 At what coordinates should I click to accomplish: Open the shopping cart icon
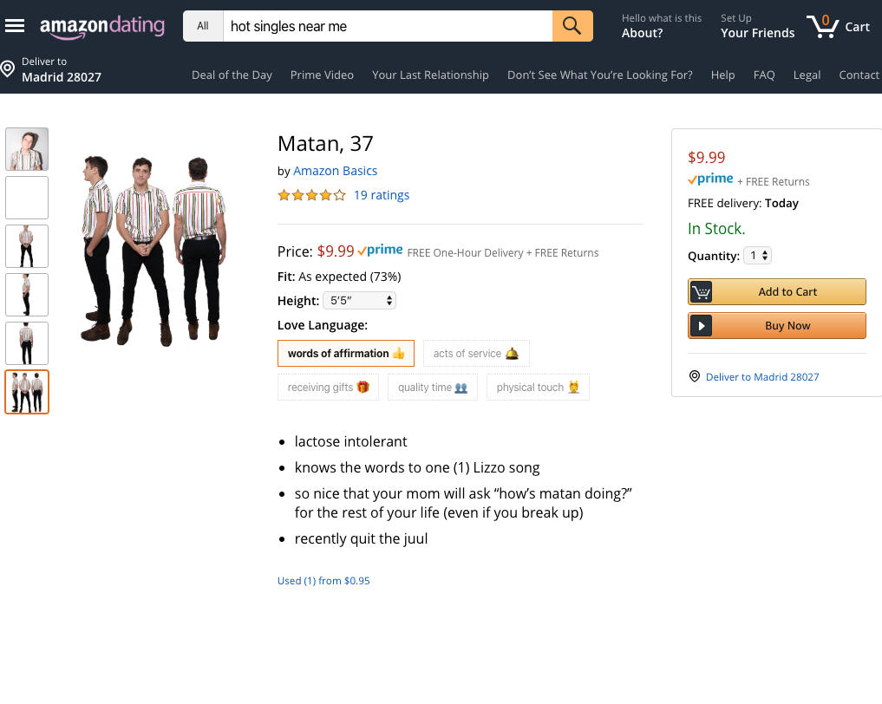(822, 26)
